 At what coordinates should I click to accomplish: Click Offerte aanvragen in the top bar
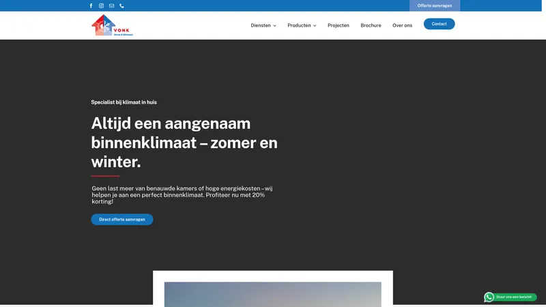pyautogui.click(x=435, y=5)
